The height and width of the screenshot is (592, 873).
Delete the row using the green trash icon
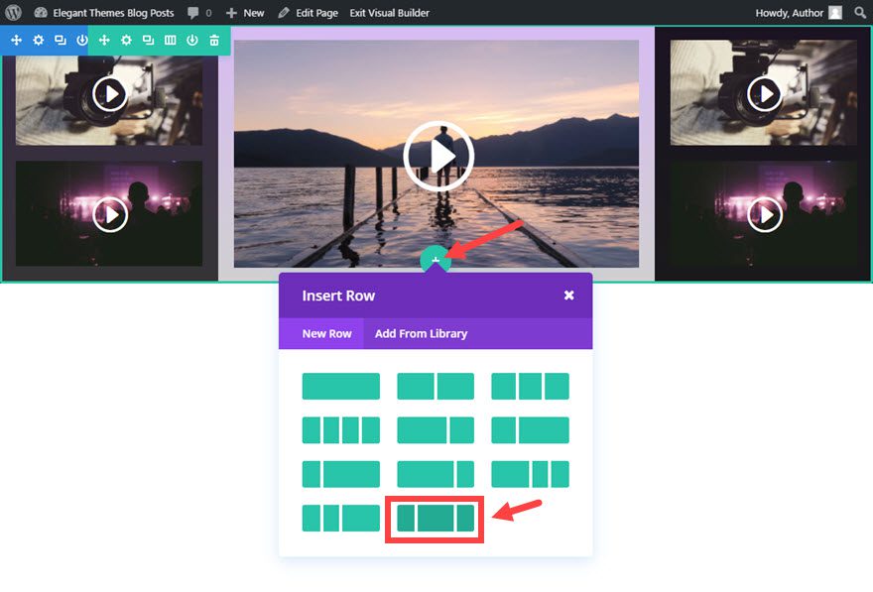click(214, 40)
